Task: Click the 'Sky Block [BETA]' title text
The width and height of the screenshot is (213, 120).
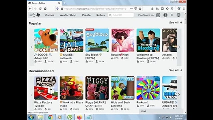Action: pos(94,56)
